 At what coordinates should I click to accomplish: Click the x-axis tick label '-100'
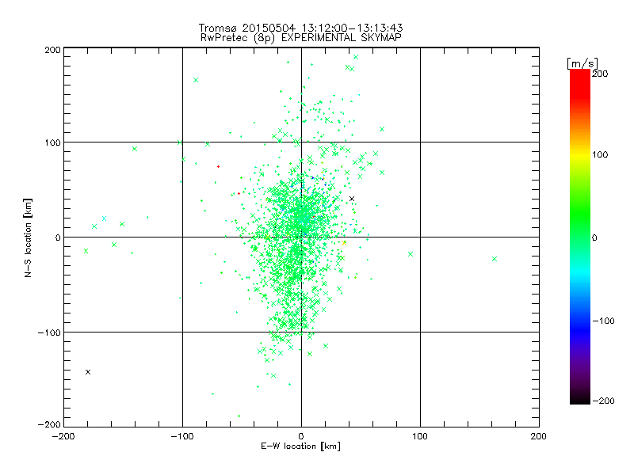coord(182,436)
